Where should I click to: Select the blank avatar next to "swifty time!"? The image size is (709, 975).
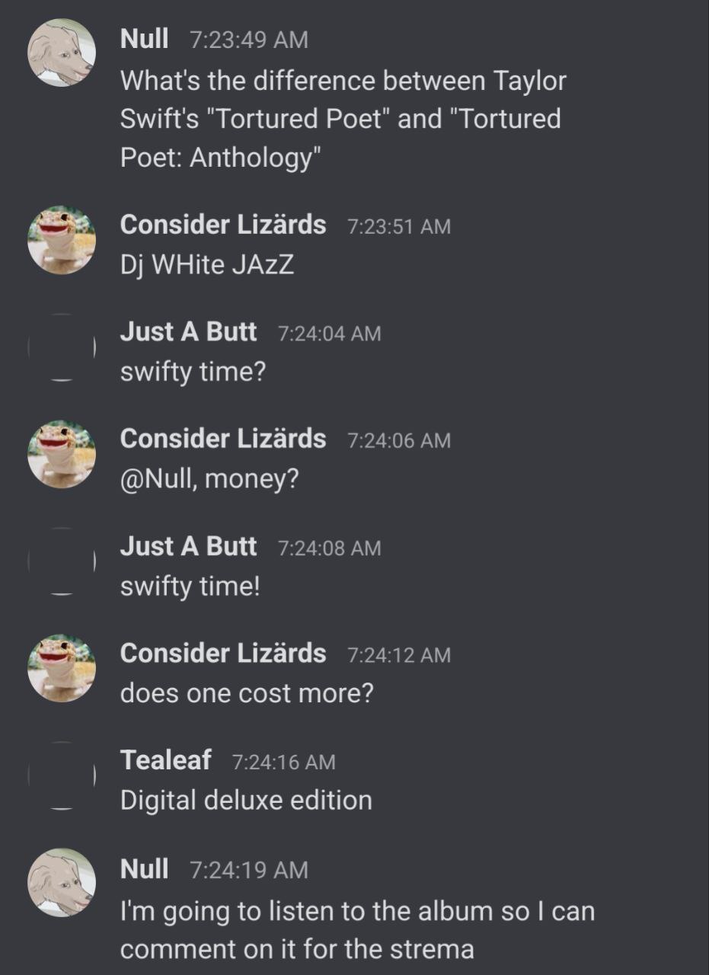[x=62, y=561]
